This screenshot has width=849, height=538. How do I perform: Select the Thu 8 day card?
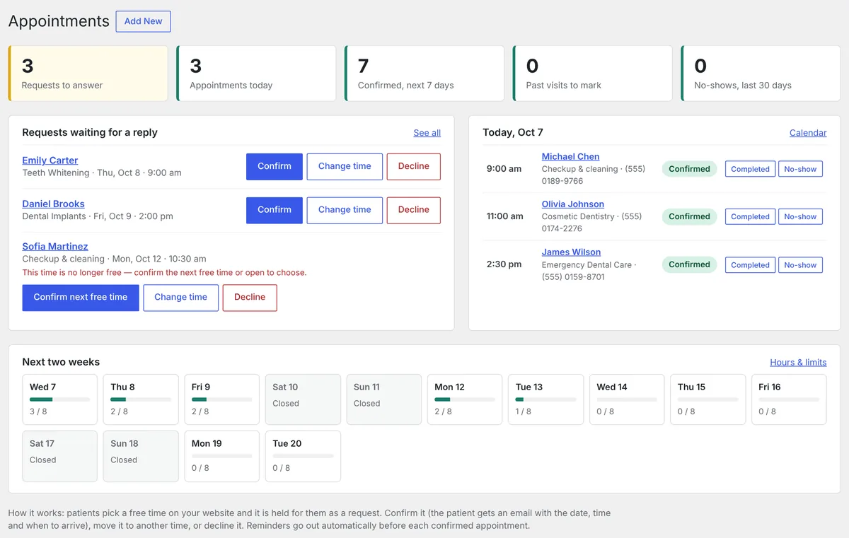coord(141,399)
